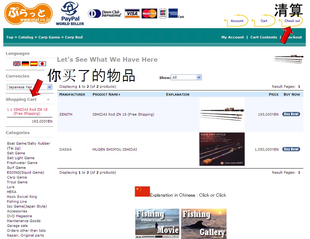The height and width of the screenshot is (239, 310).
Task: Go to Catalog in breadcrumb
Action: click(26, 37)
